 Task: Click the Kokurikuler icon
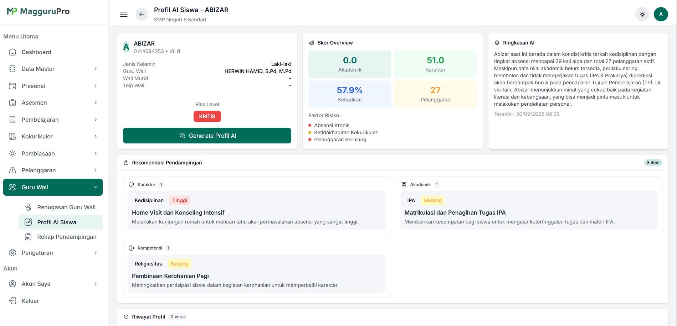click(x=12, y=136)
